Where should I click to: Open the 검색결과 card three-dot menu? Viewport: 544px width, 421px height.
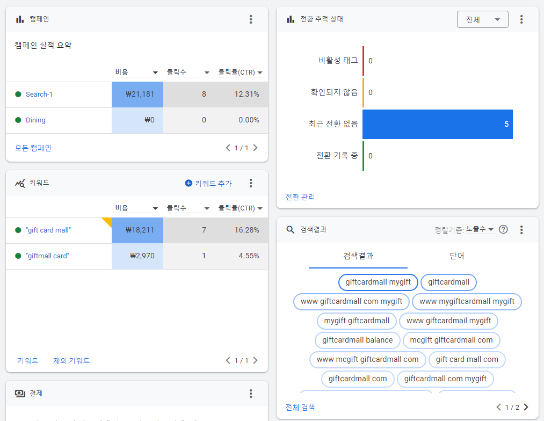[521, 229]
